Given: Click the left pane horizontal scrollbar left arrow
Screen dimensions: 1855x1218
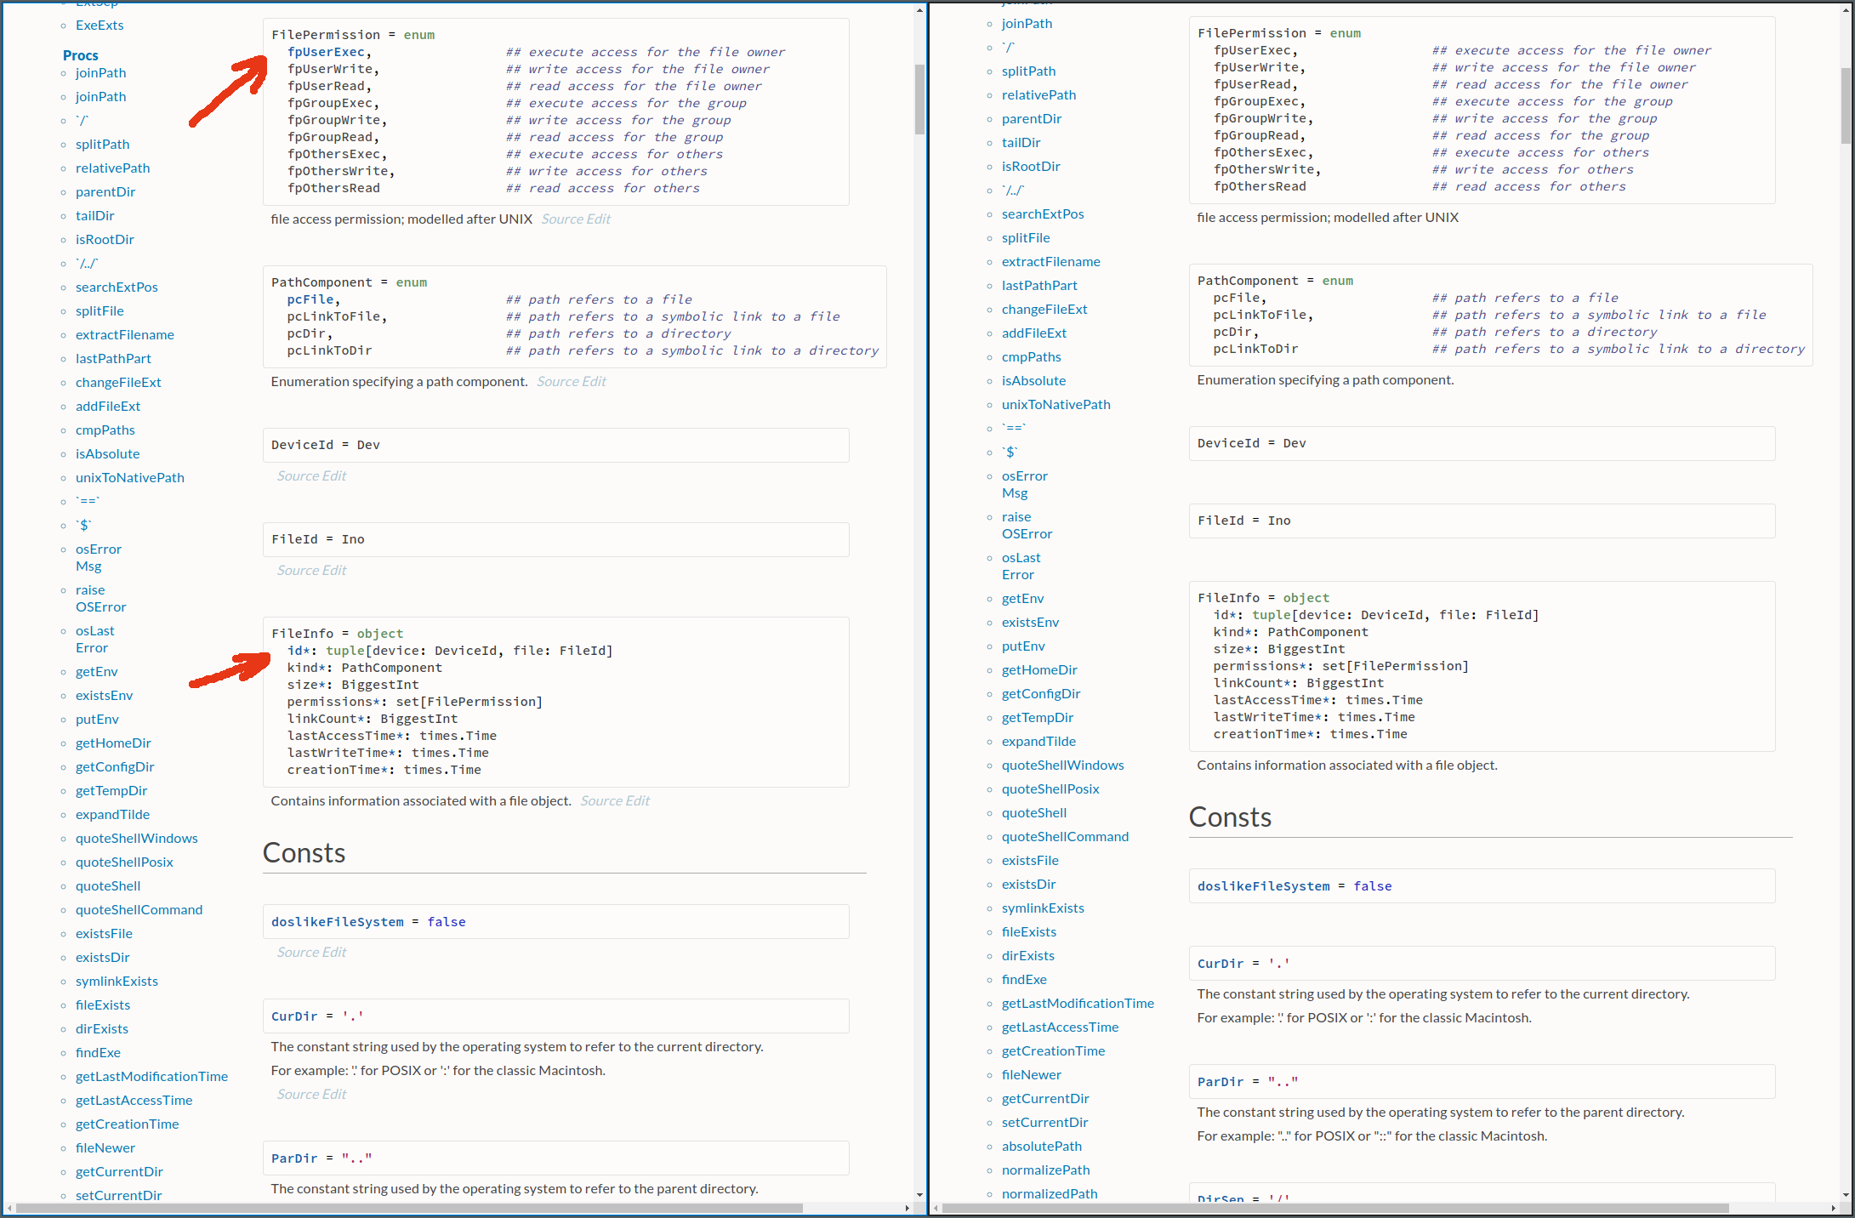Looking at the screenshot, I should 9,1208.
